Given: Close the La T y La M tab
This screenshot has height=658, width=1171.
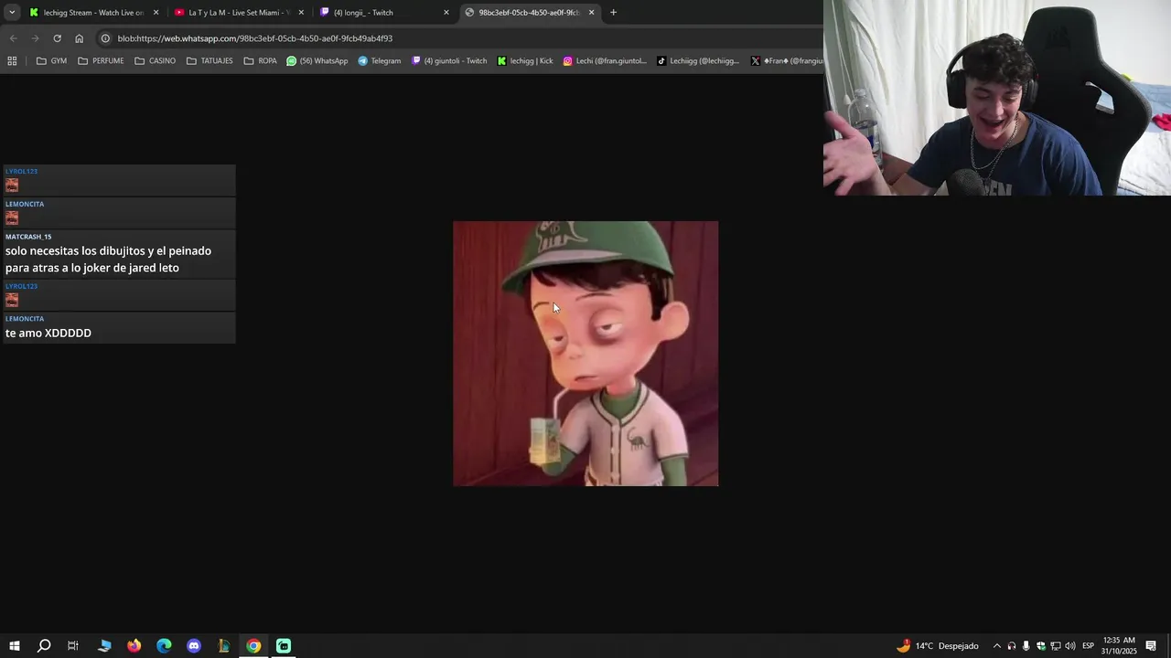Looking at the screenshot, I should pos(301,13).
